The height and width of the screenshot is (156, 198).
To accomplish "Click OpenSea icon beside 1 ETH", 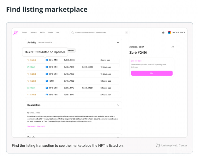I will click(x=47, y=81).
